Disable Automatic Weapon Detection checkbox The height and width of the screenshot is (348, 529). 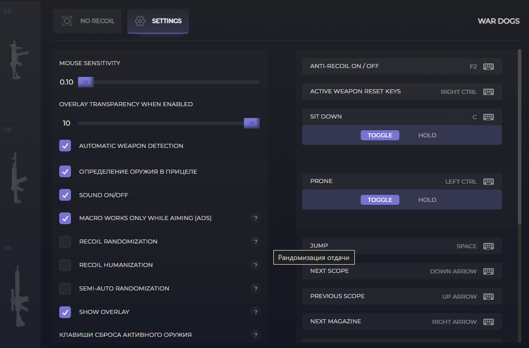[65, 146]
